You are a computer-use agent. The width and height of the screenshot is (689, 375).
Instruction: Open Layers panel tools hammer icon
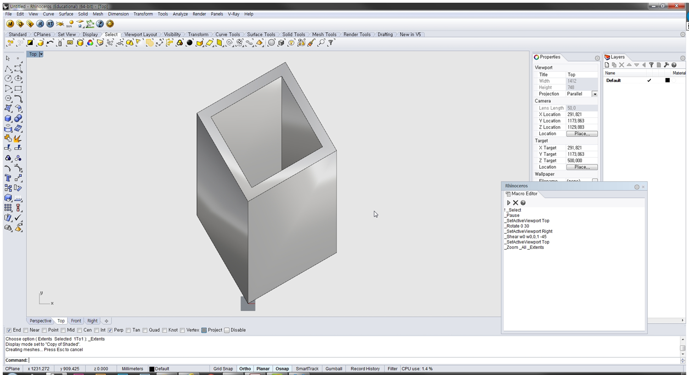666,65
